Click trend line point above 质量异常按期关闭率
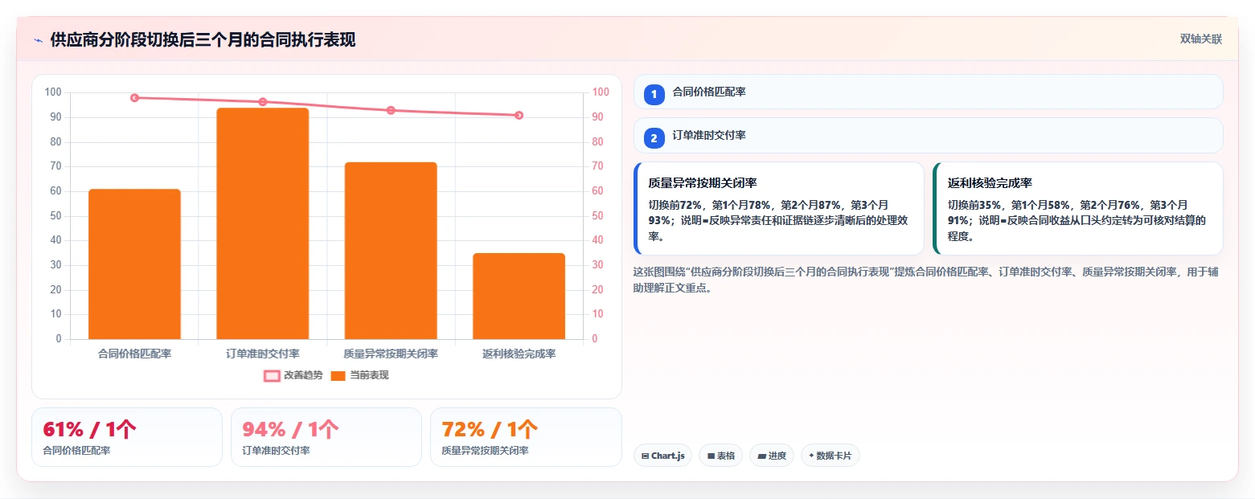Image resolution: width=1255 pixels, height=499 pixels. (391, 110)
